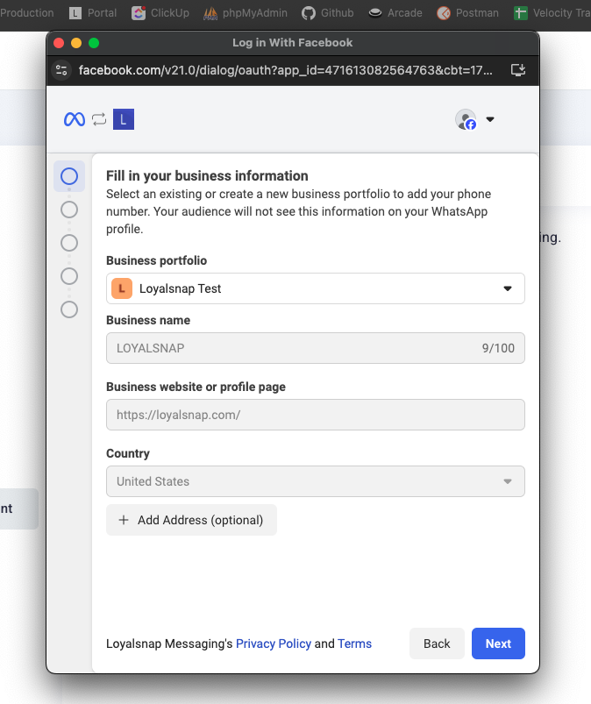This screenshot has height=704, width=591.
Task: Click the ClickUp bookmark favicon
Action: coord(139,13)
